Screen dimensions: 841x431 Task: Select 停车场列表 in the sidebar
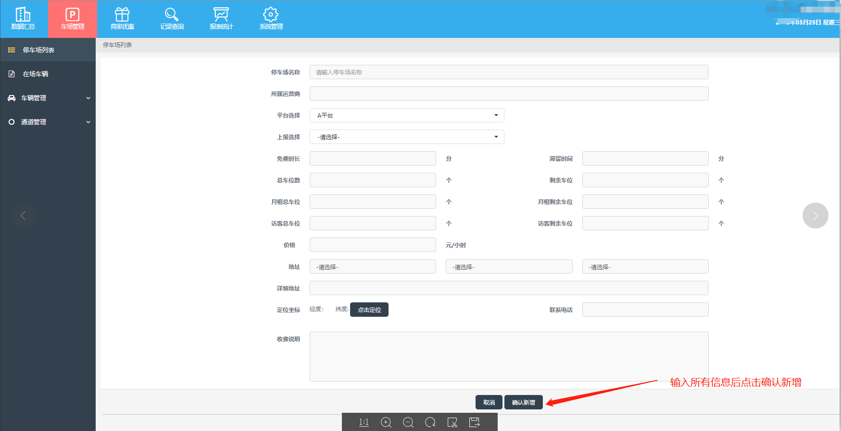pos(38,50)
